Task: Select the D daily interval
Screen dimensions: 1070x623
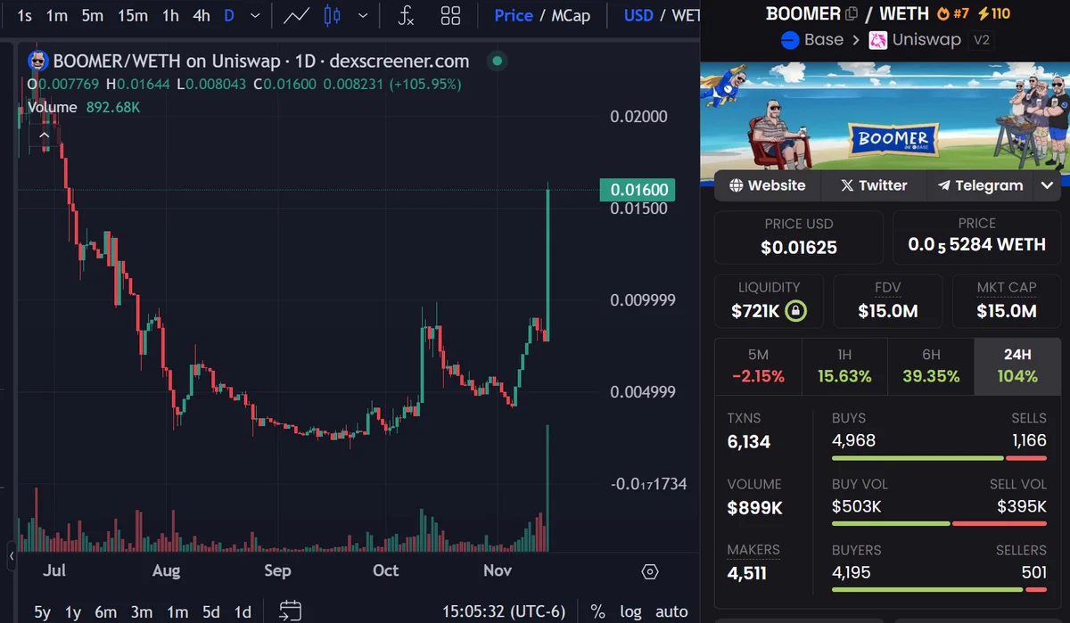Action: (229, 15)
